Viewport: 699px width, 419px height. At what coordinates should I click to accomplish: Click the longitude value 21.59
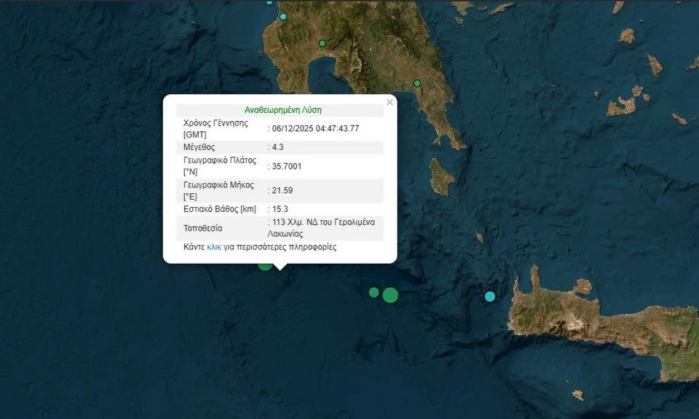coord(283,190)
